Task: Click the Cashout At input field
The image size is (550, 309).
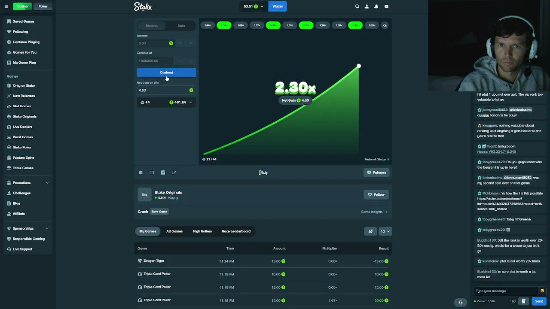Action: pyautogui.click(x=155, y=61)
